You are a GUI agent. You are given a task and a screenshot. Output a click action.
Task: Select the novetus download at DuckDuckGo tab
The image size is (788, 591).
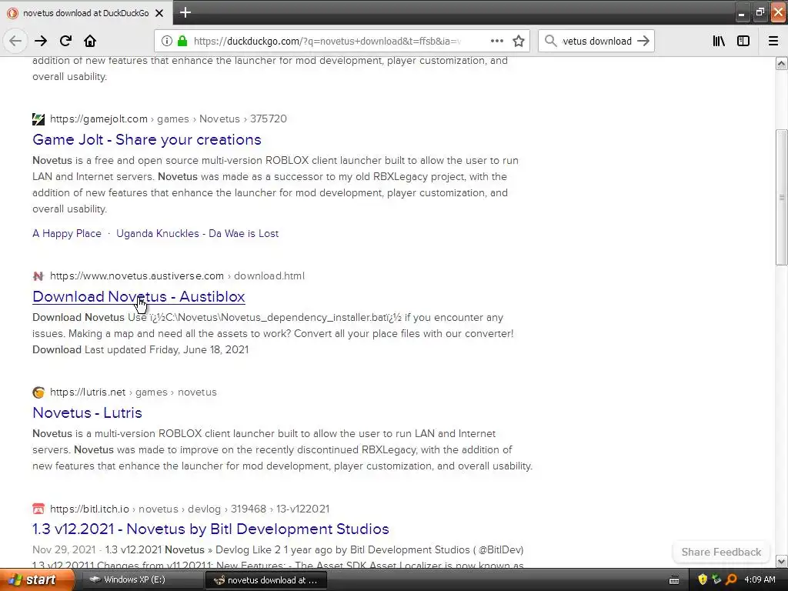(85, 13)
